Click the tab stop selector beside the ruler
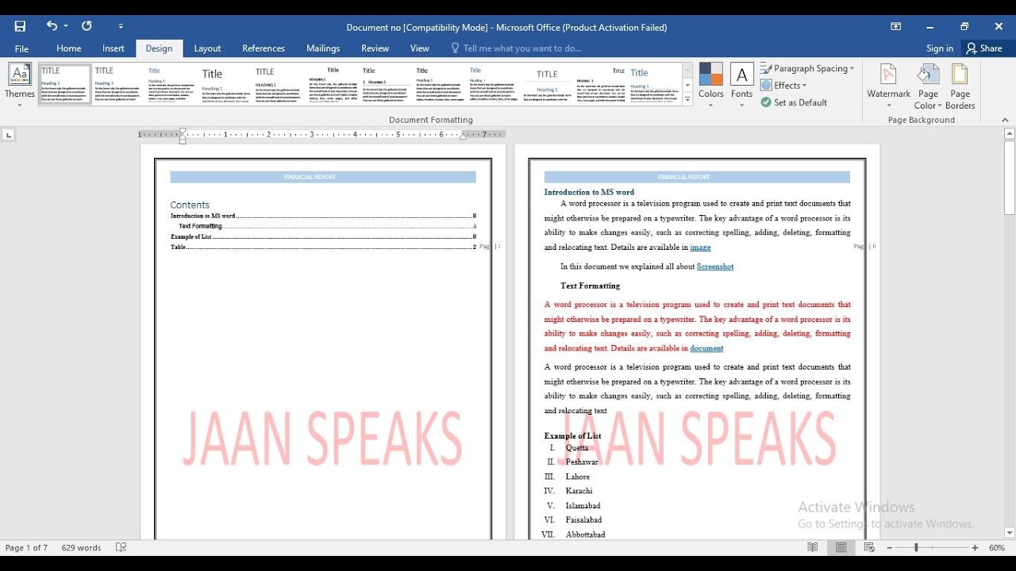 pos(9,135)
